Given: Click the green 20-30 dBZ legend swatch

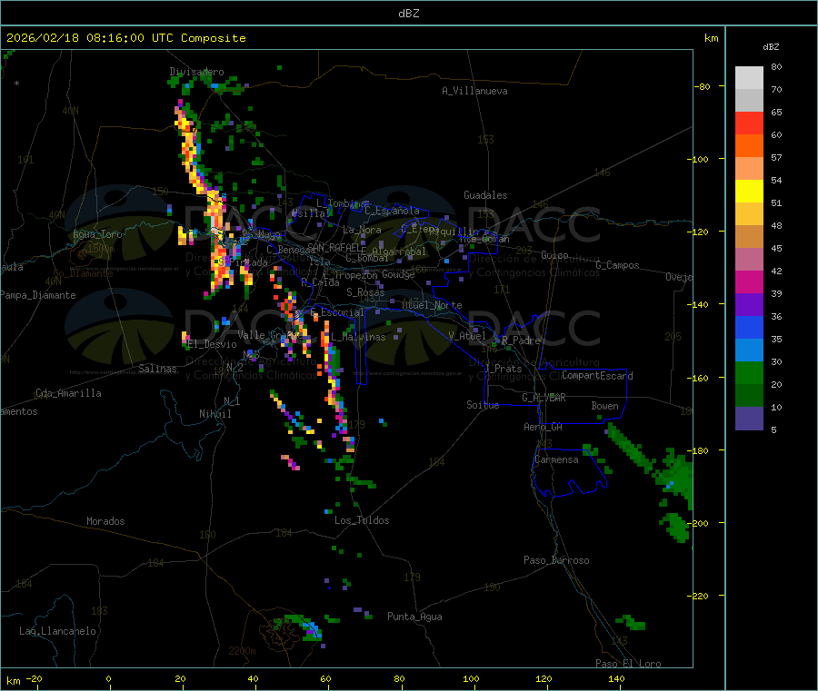Looking at the screenshot, I should coord(749,372).
